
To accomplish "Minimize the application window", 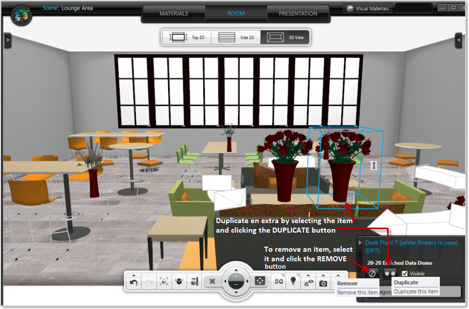I will coord(442,8).
